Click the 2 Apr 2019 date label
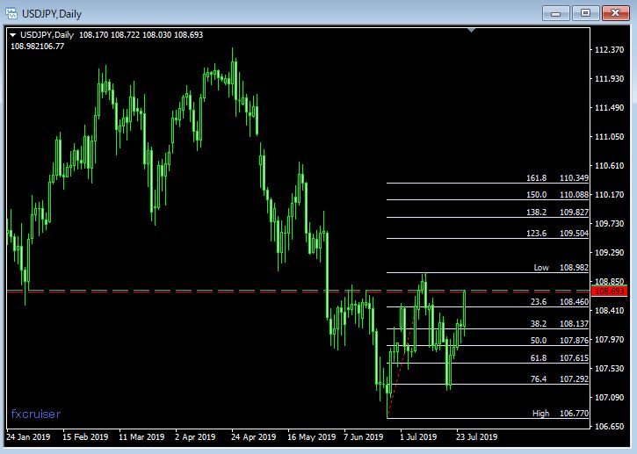The height and width of the screenshot is (454, 637). 195,437
